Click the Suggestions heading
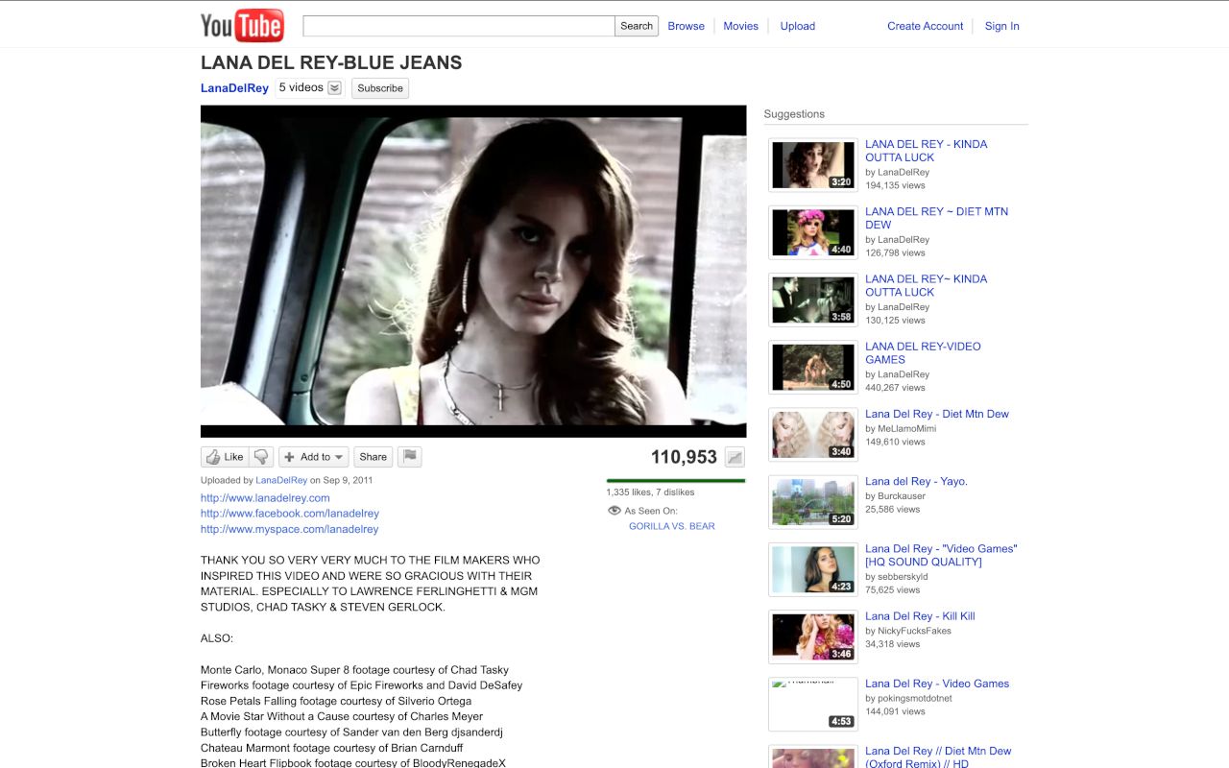1229x768 pixels. pyautogui.click(x=794, y=114)
